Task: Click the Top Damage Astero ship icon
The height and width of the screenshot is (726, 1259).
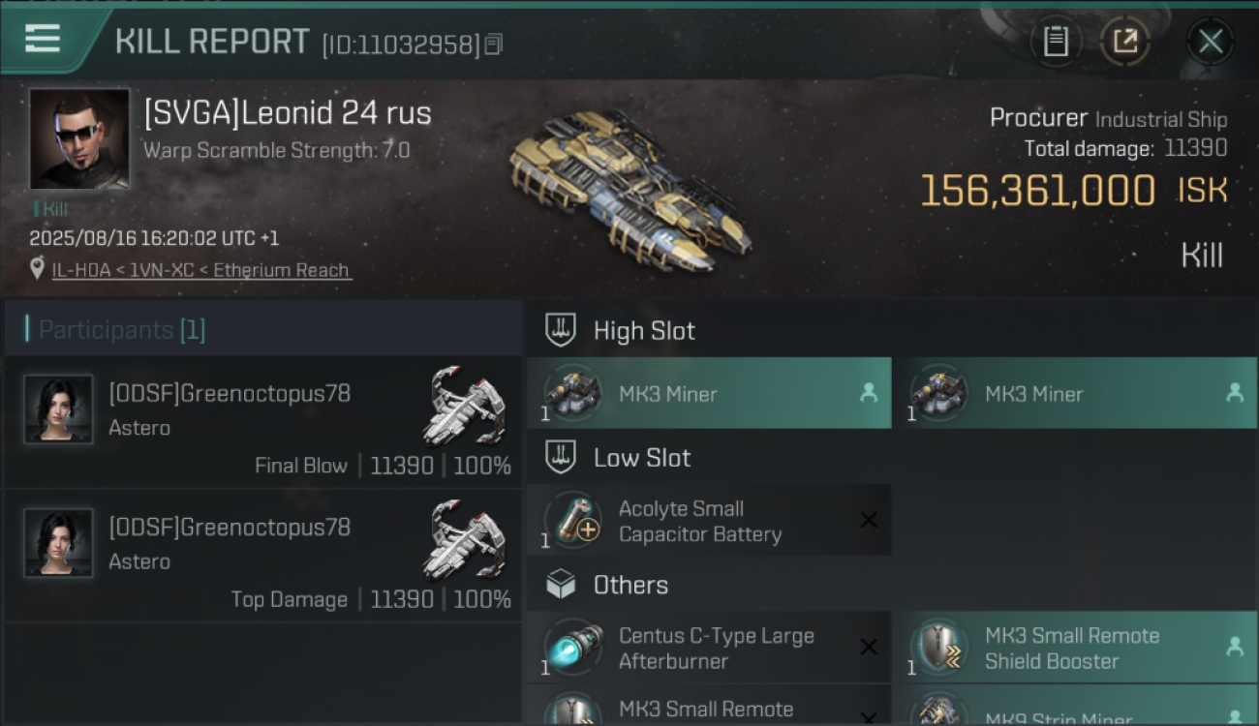Action: [465, 538]
